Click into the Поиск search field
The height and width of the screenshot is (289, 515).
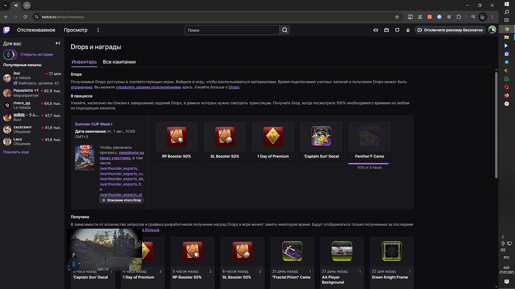click(x=232, y=30)
